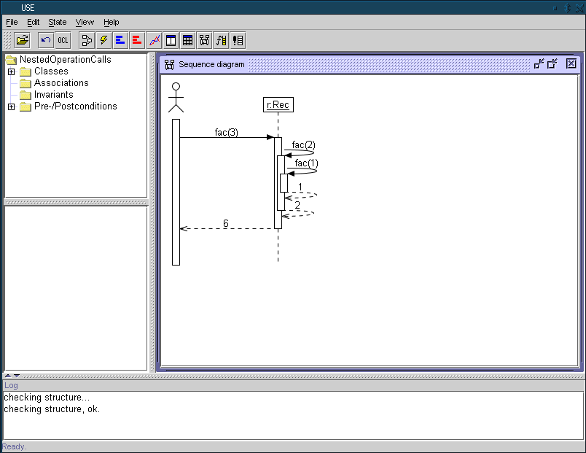Click the r:Rec object box in diagram

(x=278, y=105)
